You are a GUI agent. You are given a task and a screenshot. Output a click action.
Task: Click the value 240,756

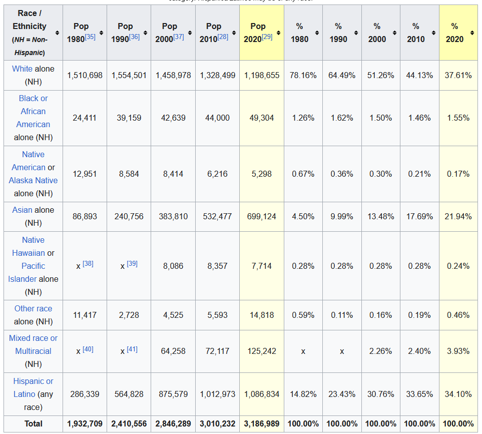coord(129,217)
